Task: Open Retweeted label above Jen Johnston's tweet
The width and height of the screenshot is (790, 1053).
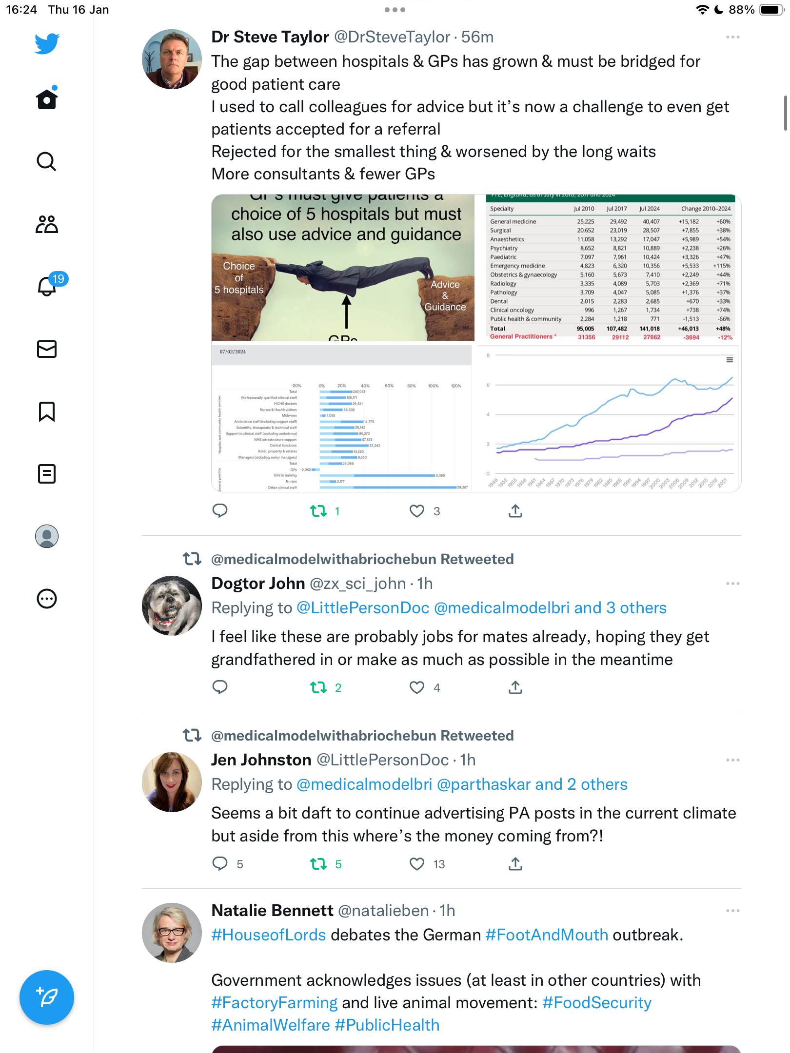Action: coord(362,736)
